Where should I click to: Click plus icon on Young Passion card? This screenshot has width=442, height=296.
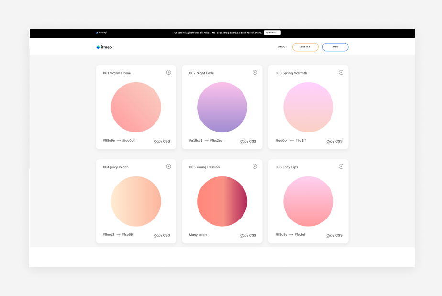click(254, 166)
